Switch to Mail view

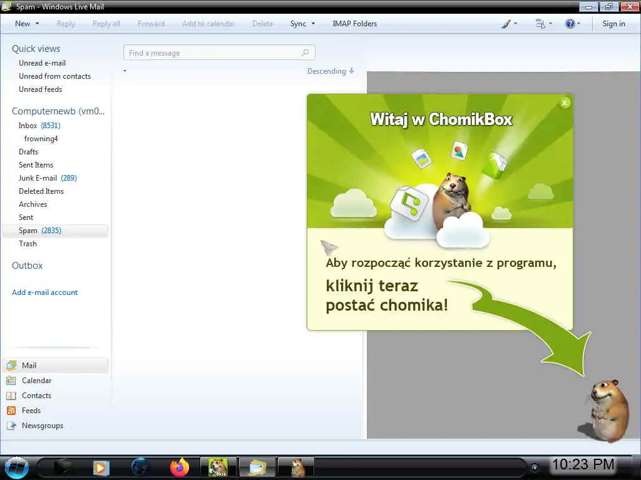click(x=55, y=365)
